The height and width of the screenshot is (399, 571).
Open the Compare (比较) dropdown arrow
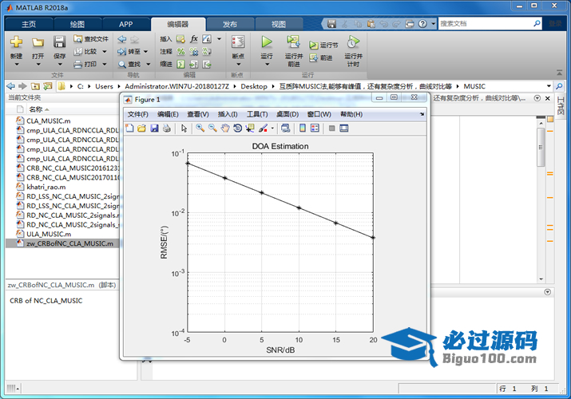point(104,52)
